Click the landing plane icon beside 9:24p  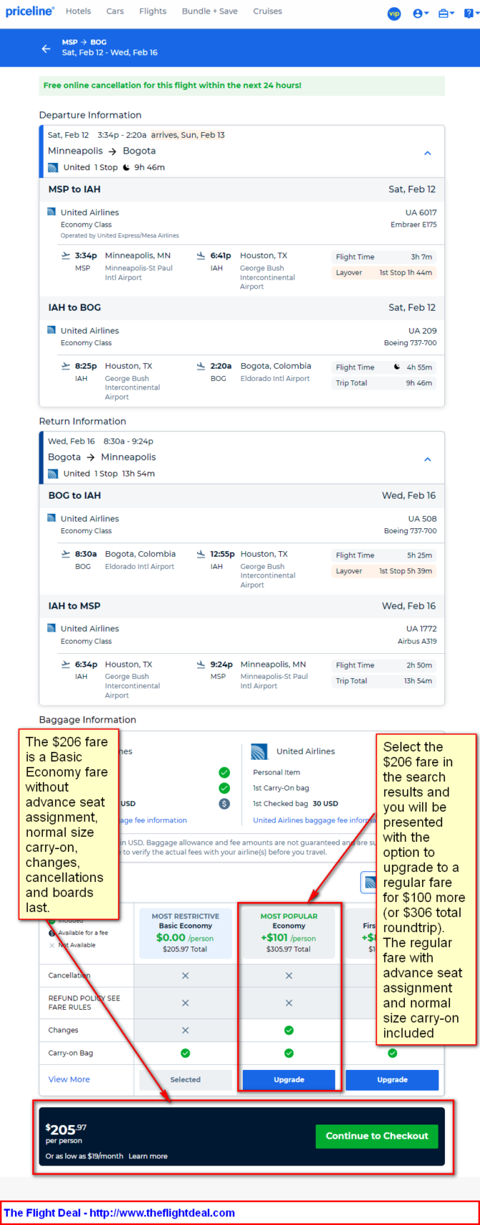pos(201,665)
